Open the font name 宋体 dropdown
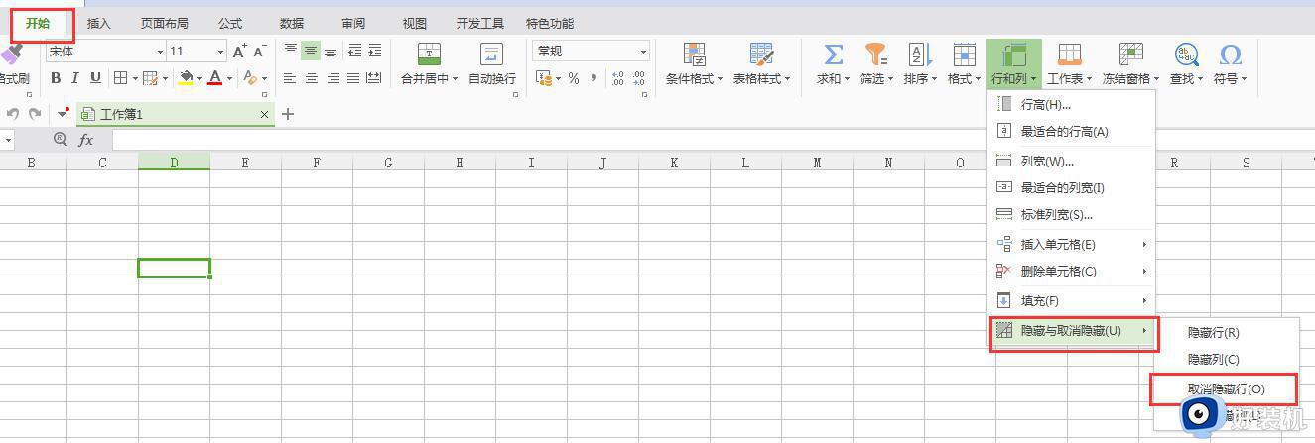Image resolution: width=1315 pixels, height=443 pixels. [x=160, y=52]
